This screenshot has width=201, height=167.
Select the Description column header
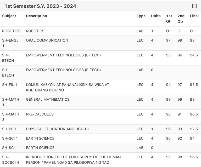pos(37,16)
